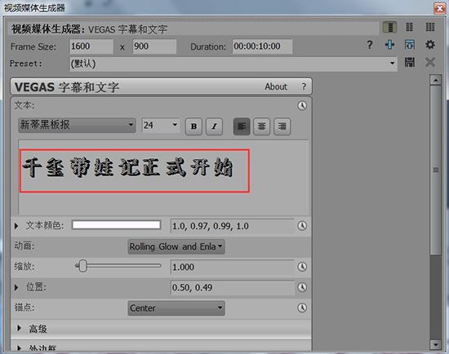Select the single-column layout icon
The width and height of the screenshot is (449, 354).
tap(389, 27)
